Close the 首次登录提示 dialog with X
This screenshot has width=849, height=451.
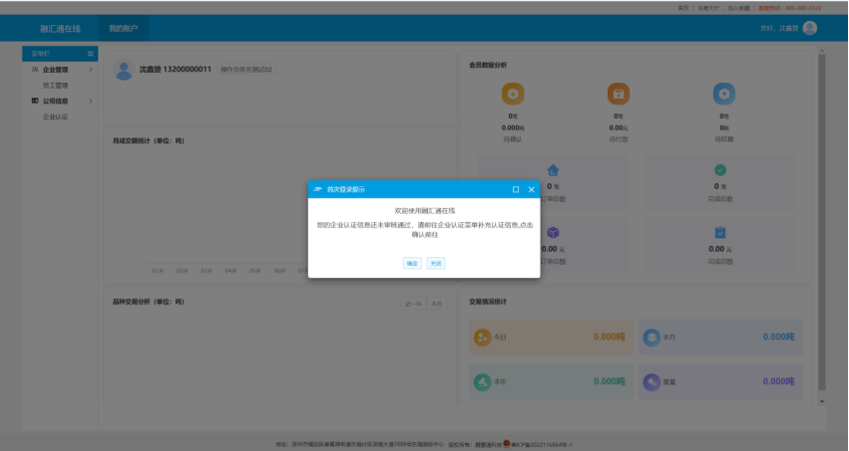click(531, 189)
